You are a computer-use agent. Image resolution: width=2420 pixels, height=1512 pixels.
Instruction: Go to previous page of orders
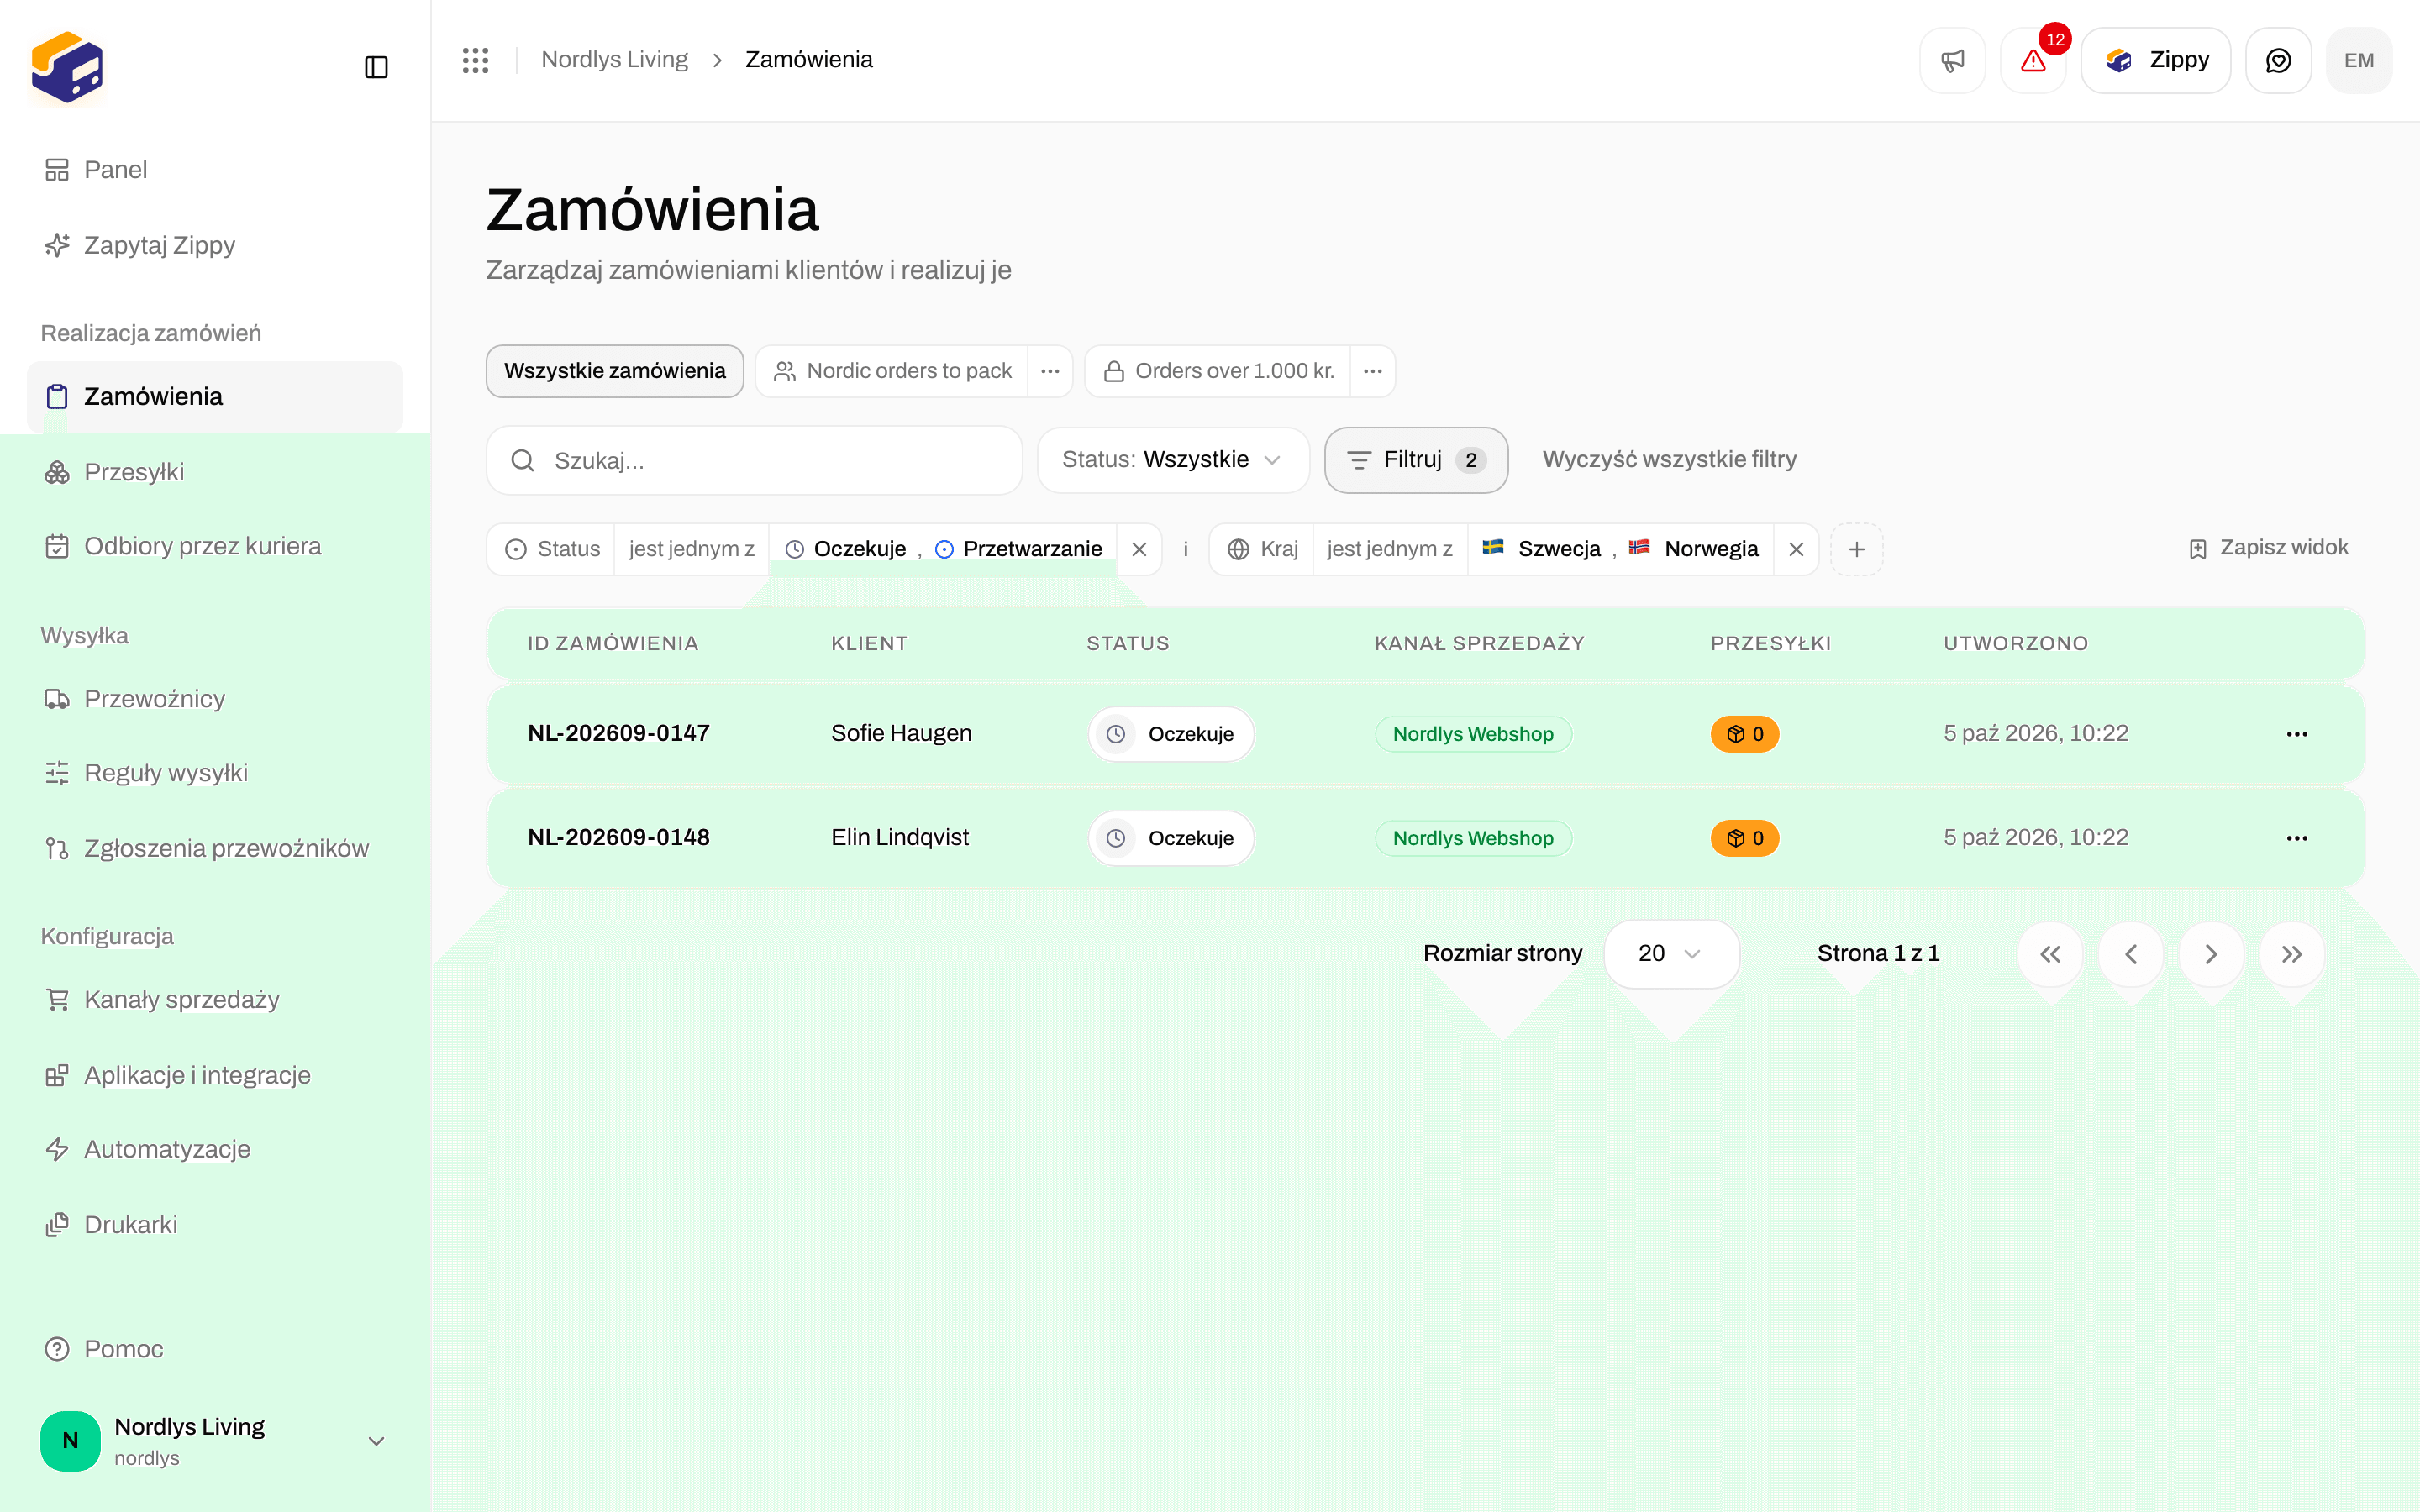click(x=2131, y=954)
